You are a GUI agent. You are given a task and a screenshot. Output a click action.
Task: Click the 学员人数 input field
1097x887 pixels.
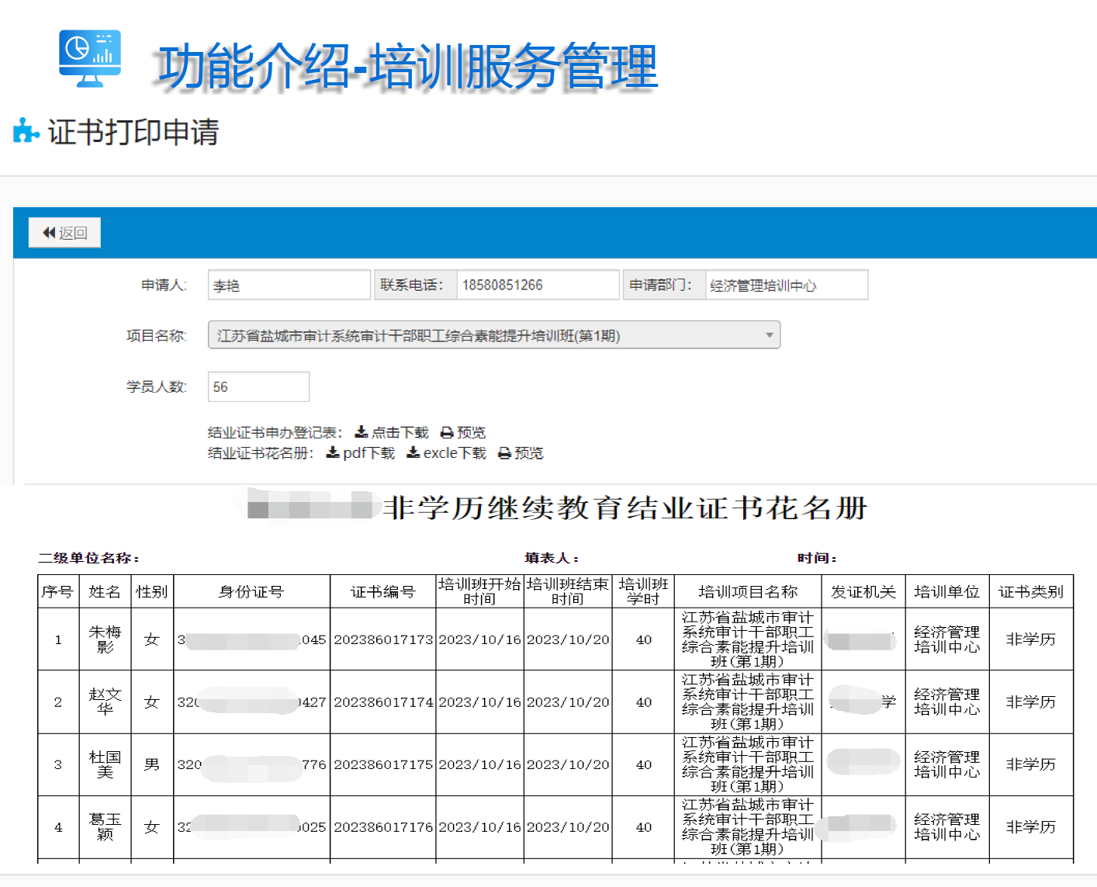coord(258,386)
